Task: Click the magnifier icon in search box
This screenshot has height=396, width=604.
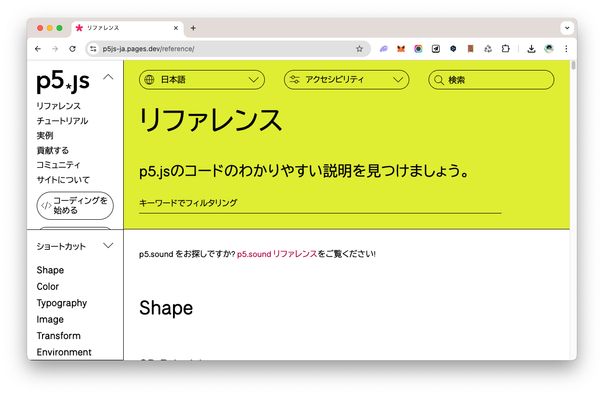Action: tap(439, 80)
